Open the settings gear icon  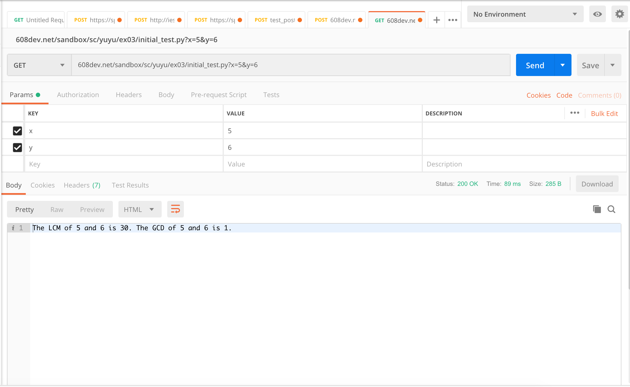tap(619, 14)
